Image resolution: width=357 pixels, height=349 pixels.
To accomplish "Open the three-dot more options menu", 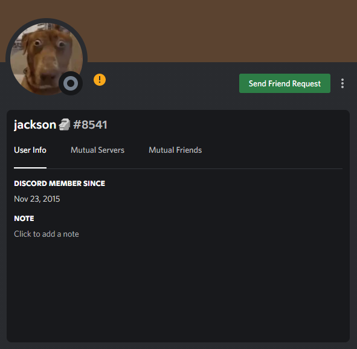I will (x=343, y=83).
